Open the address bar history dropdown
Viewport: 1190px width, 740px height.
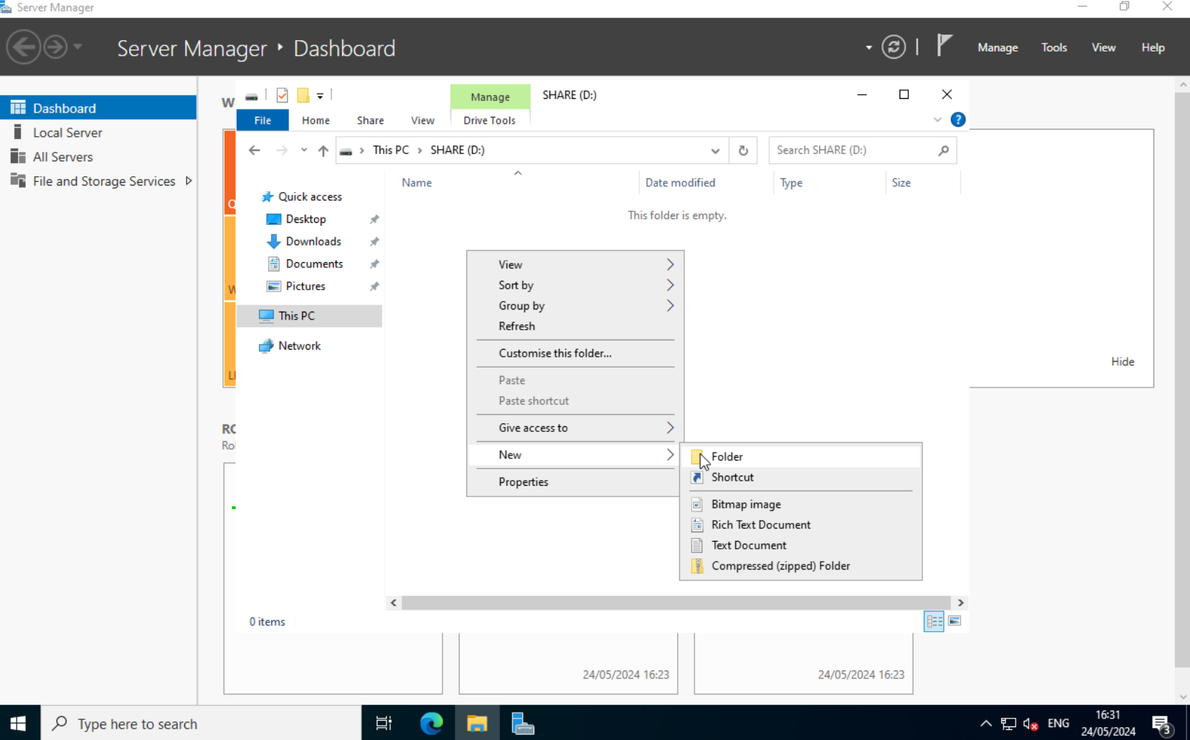715,150
